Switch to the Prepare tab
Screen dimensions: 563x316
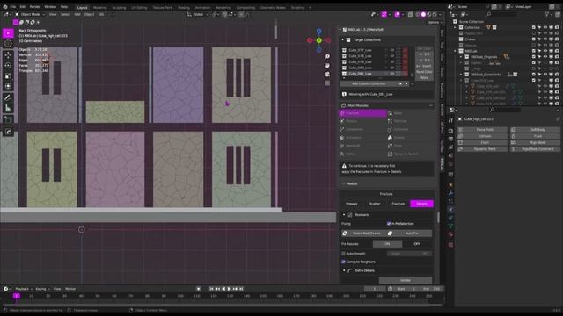pos(352,204)
